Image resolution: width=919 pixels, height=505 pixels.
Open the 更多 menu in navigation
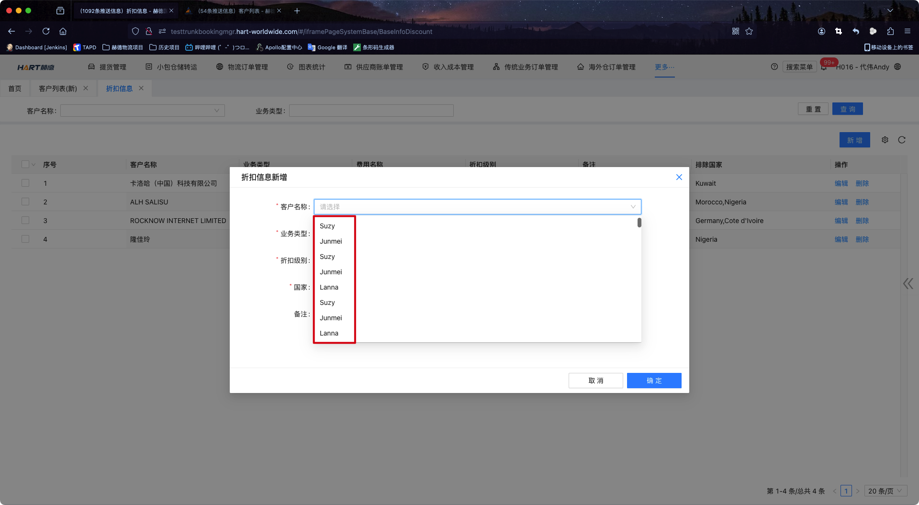(664, 67)
